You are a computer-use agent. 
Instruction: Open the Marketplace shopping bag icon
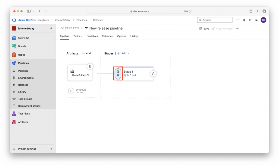(x=244, y=20)
